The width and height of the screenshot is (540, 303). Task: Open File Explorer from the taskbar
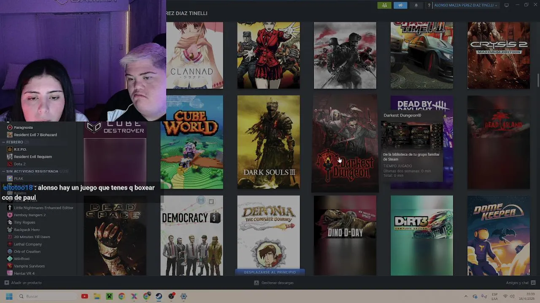[x=97, y=296]
